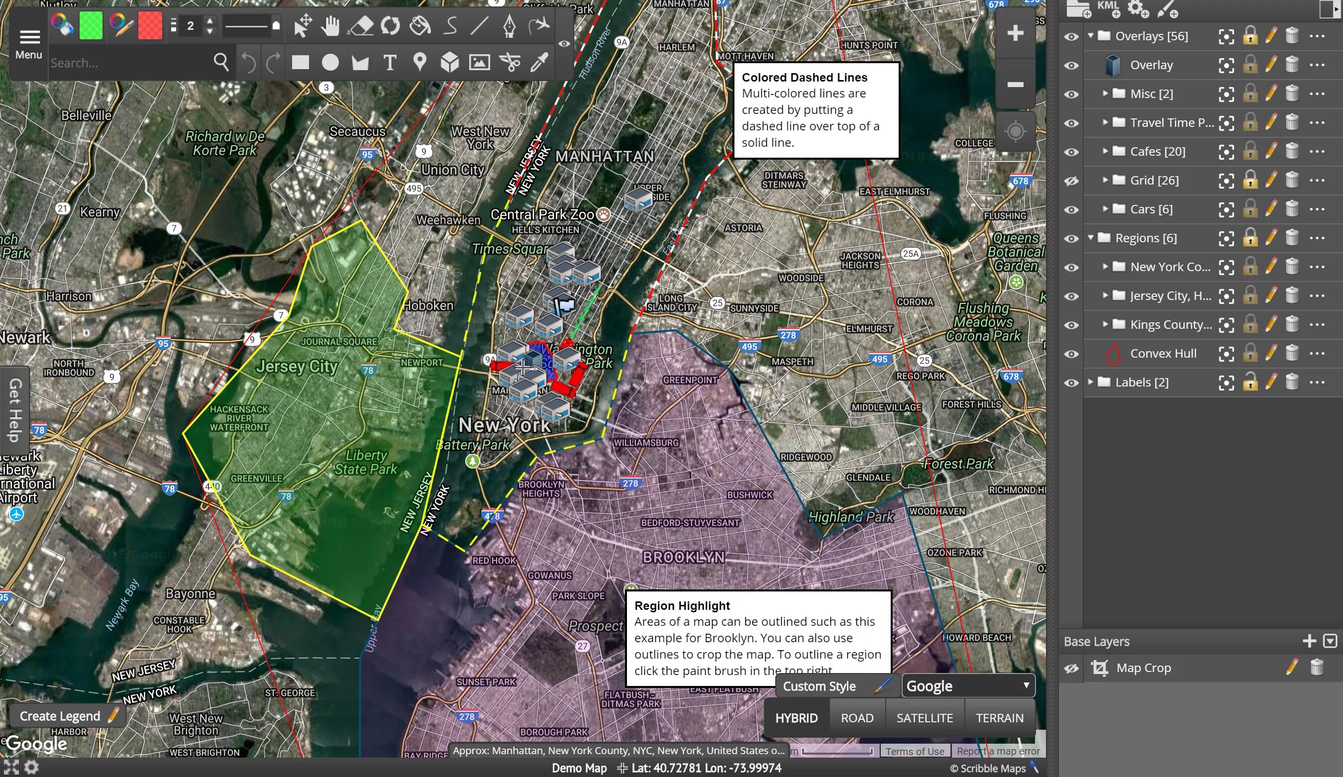
Task: Toggle toolbar visibility eye icon
Action: [564, 44]
